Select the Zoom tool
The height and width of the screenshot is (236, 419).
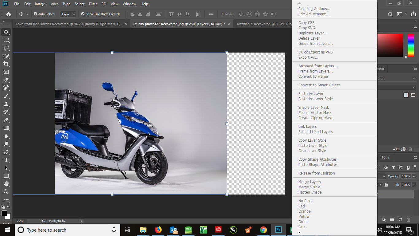[x=6, y=192]
